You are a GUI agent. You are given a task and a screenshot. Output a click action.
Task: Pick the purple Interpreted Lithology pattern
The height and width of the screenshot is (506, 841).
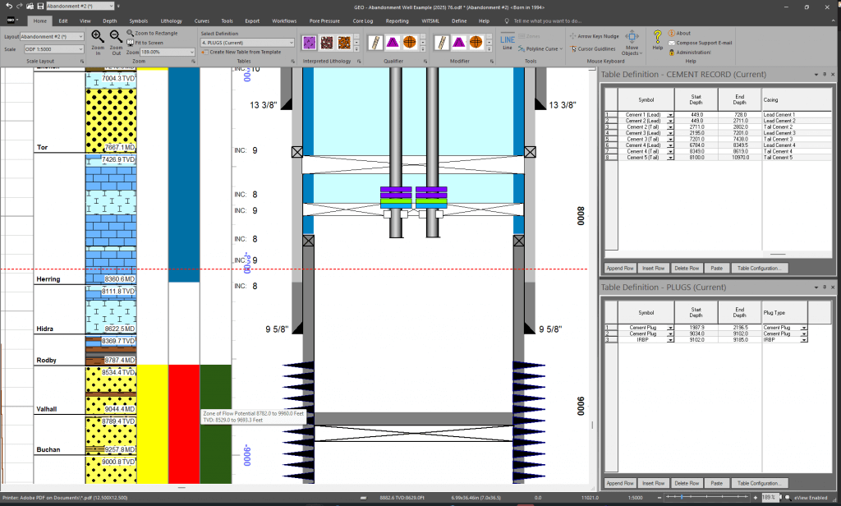[x=309, y=43]
